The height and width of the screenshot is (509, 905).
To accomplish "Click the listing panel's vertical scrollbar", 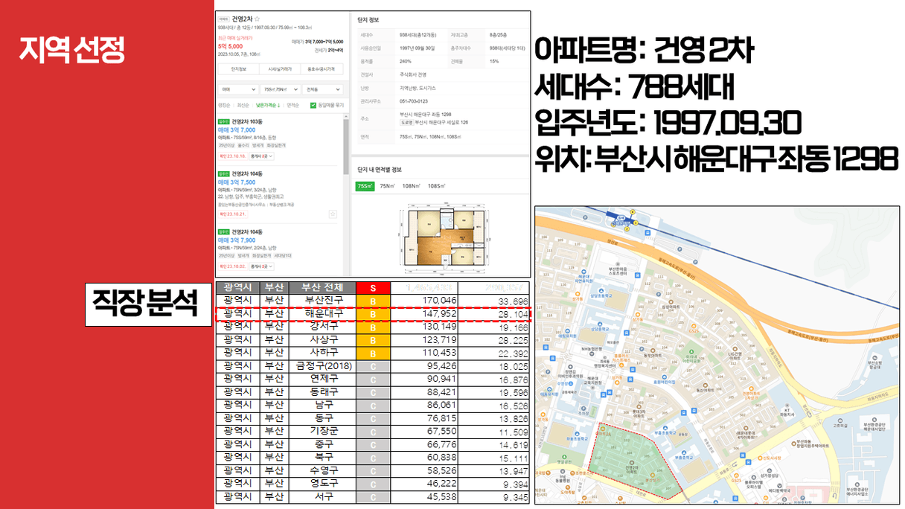I will pos(346,147).
